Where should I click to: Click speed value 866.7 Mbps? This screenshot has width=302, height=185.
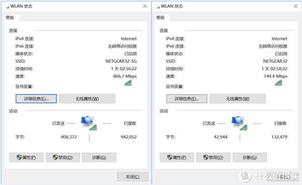click(125, 76)
